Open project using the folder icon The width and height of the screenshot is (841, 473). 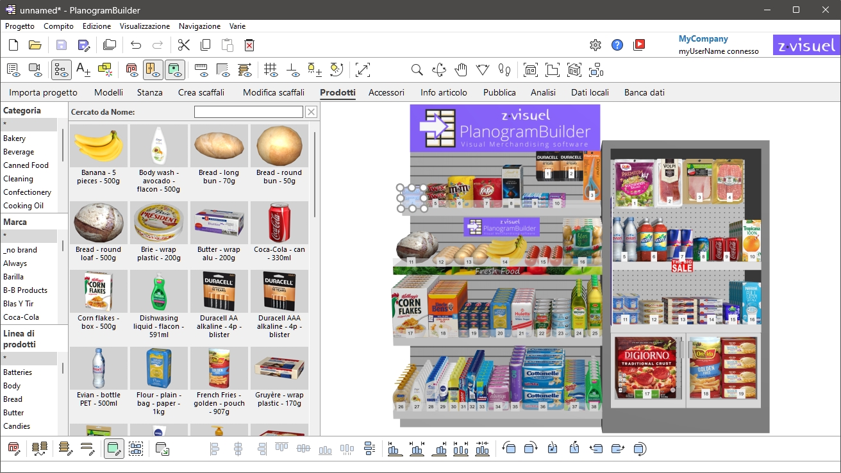click(x=35, y=45)
